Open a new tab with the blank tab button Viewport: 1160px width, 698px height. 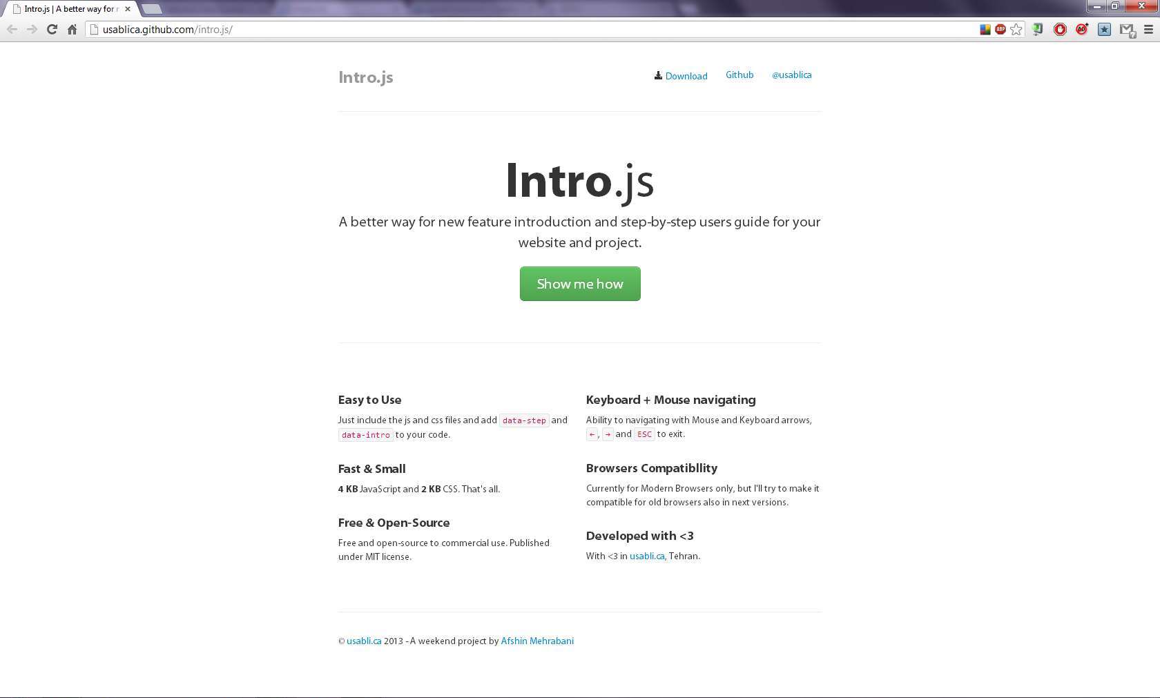click(x=152, y=9)
